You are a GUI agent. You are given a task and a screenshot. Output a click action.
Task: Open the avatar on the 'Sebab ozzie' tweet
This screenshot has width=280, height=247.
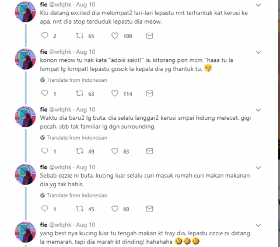[25, 175]
